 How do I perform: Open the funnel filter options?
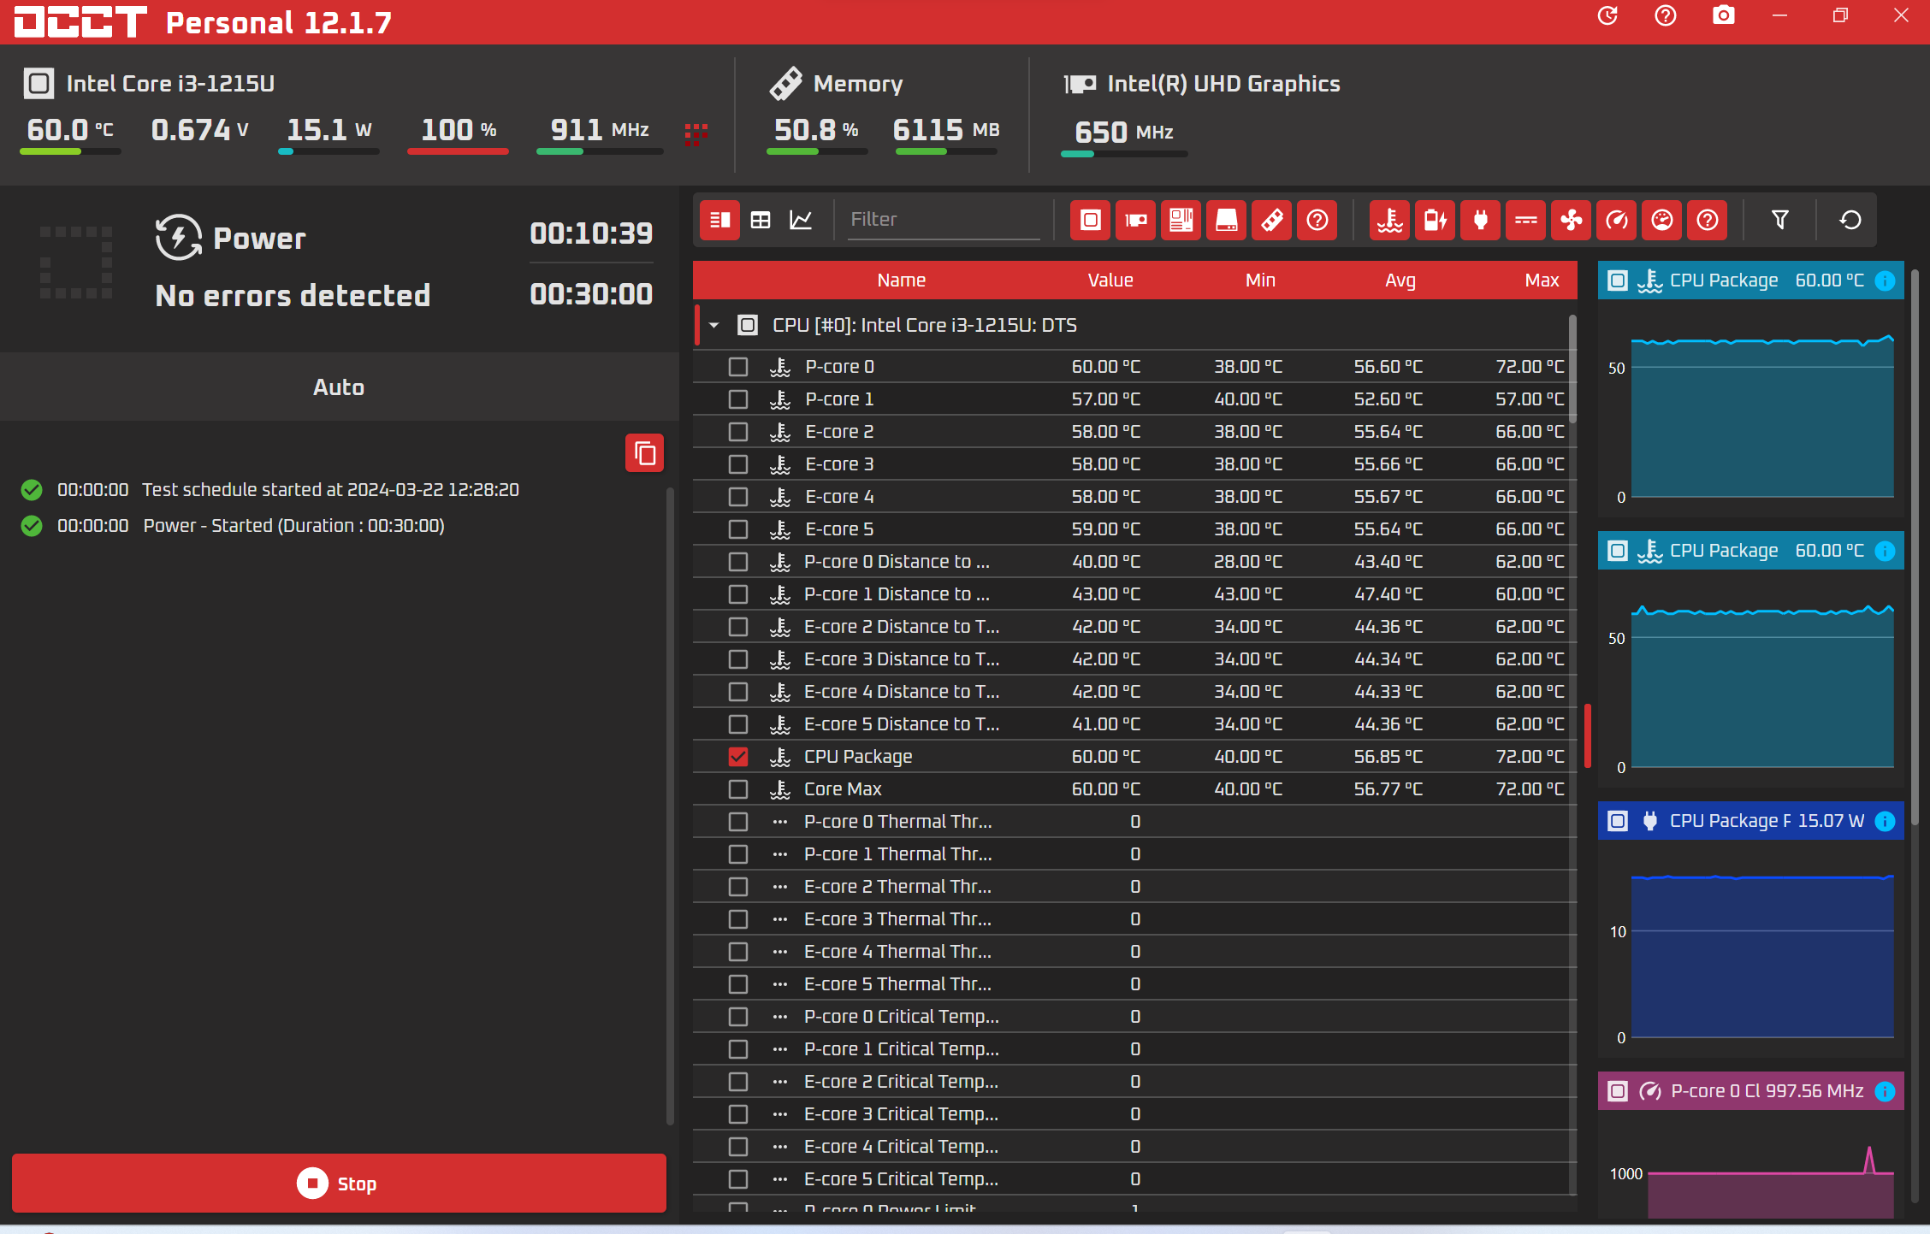click(x=1779, y=220)
